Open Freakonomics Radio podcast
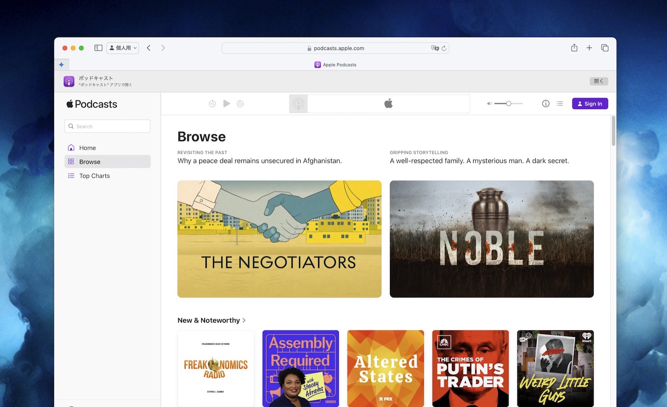 216,369
